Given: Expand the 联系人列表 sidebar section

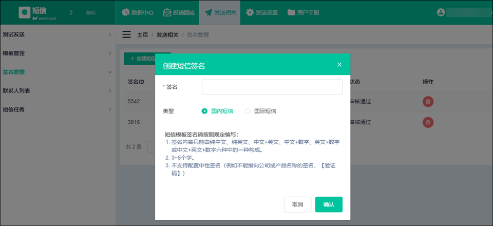Looking at the screenshot, I should point(56,90).
